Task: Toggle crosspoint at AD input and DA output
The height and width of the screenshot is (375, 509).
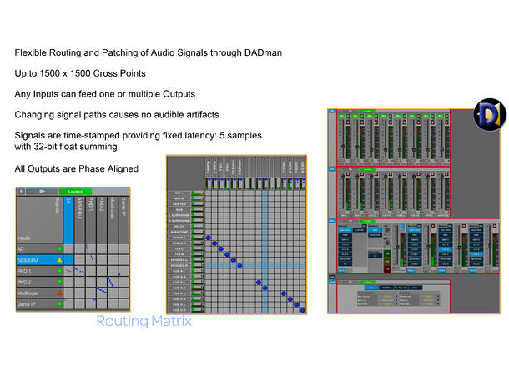Action: pyautogui.click(x=70, y=248)
